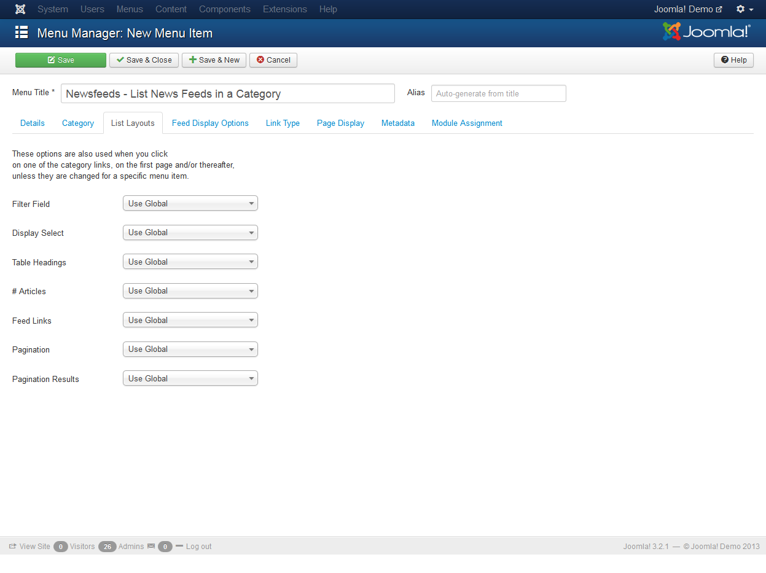Open the Extensions menu

click(x=284, y=9)
